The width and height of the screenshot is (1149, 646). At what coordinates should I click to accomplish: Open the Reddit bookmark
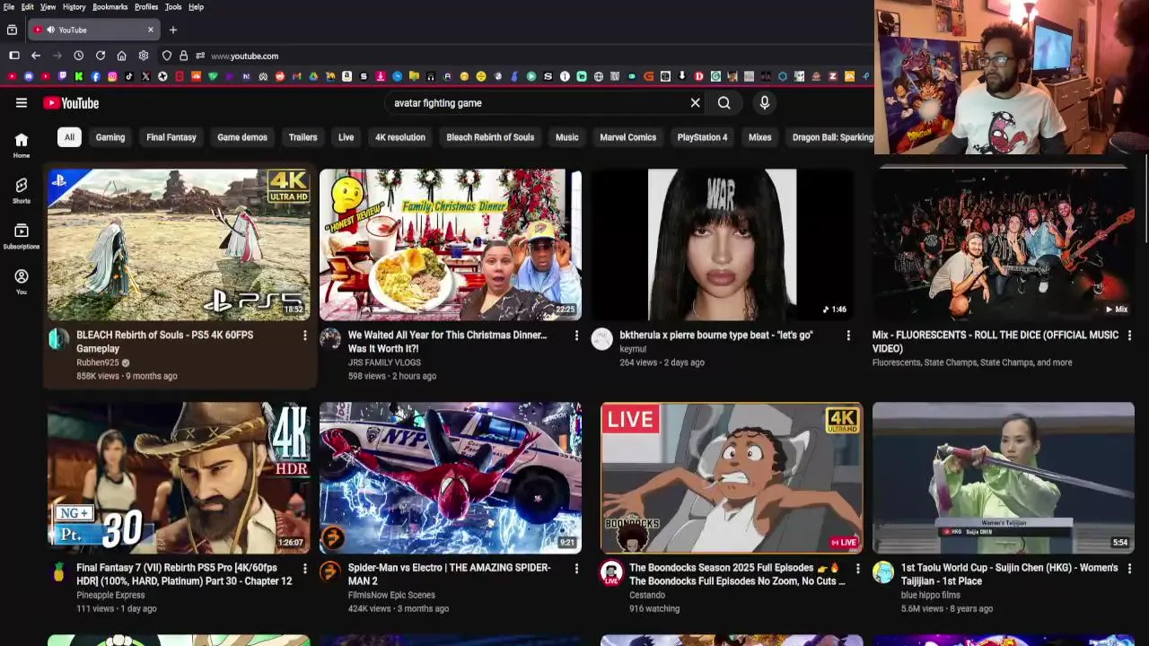coord(280,76)
